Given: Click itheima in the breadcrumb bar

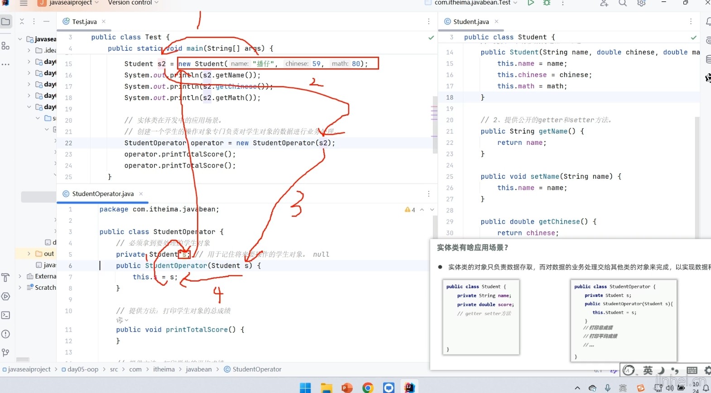Looking at the screenshot, I should click(163, 369).
